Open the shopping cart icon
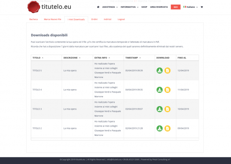 point(202,7)
